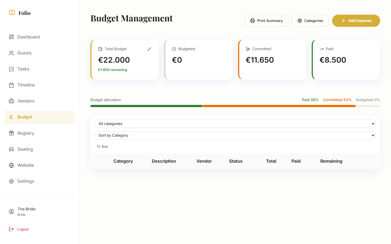Screen dimensions: 391x244
Task: Click the gear icon in Categories button
Action: tap(300, 21)
